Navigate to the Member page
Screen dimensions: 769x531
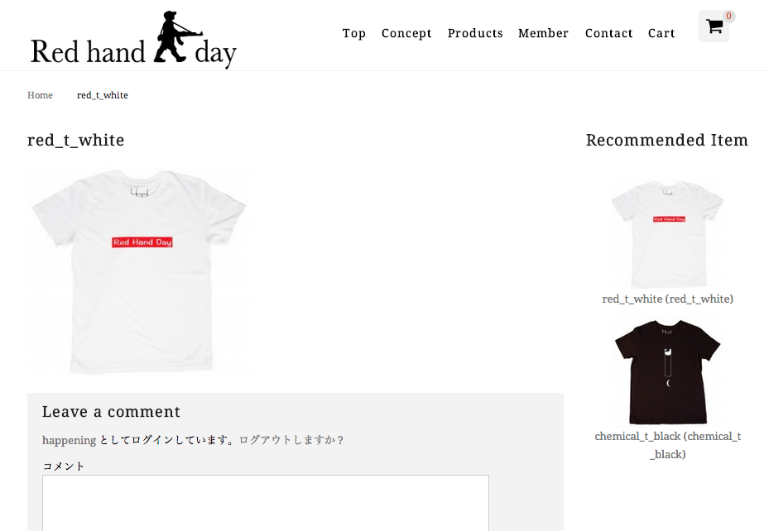(543, 33)
